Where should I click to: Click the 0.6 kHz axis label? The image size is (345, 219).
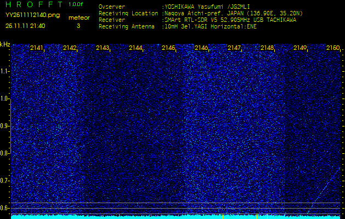point(4,208)
